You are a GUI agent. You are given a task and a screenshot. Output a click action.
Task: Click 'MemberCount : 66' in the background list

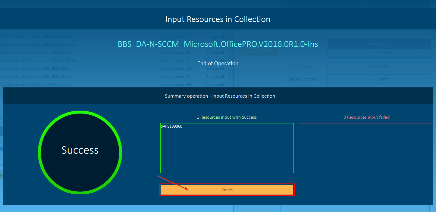[176, 85]
